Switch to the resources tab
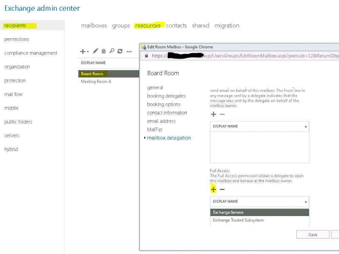 click(148, 26)
